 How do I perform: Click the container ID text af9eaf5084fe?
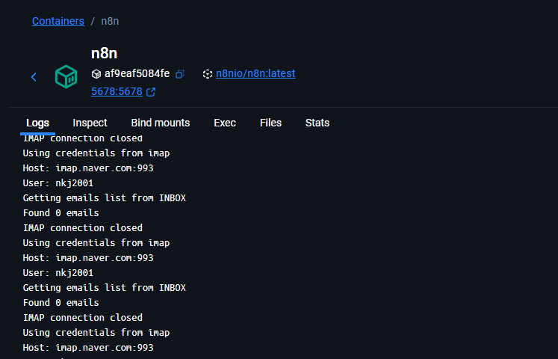(137, 73)
